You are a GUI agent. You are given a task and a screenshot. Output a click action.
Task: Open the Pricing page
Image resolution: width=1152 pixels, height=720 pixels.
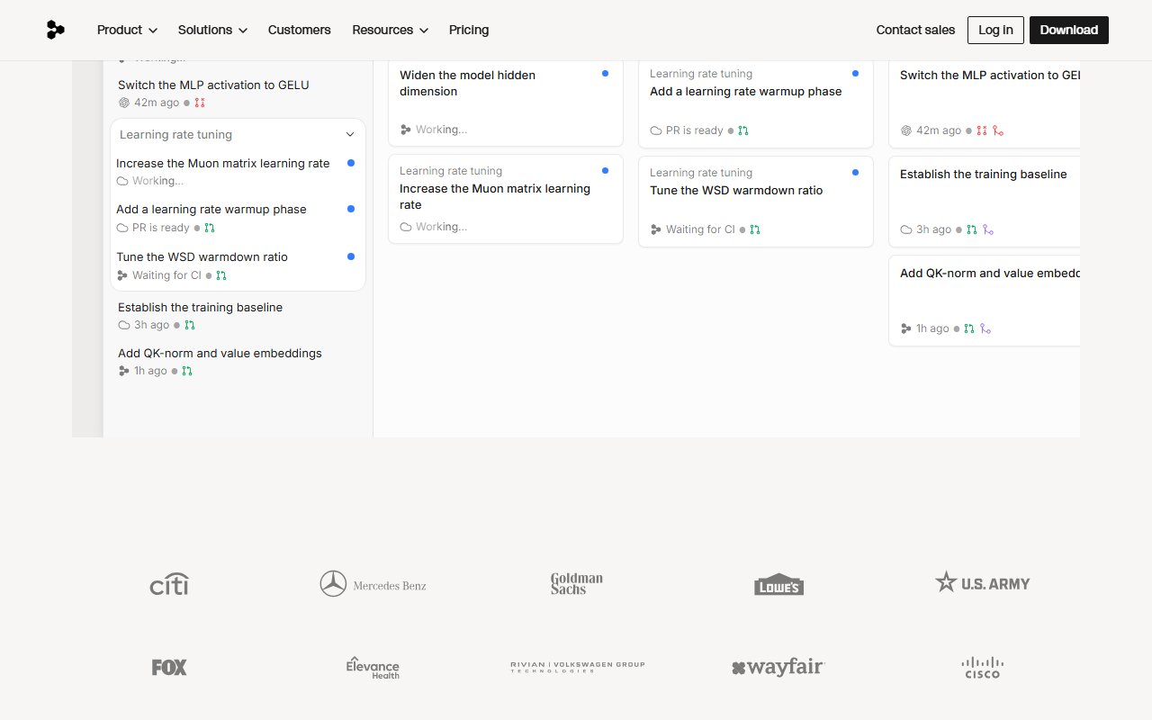469,30
